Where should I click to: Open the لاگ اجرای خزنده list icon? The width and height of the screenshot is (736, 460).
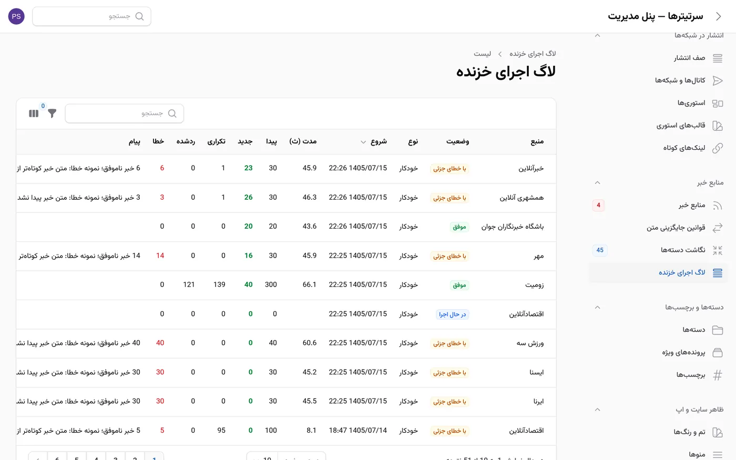[718, 273]
